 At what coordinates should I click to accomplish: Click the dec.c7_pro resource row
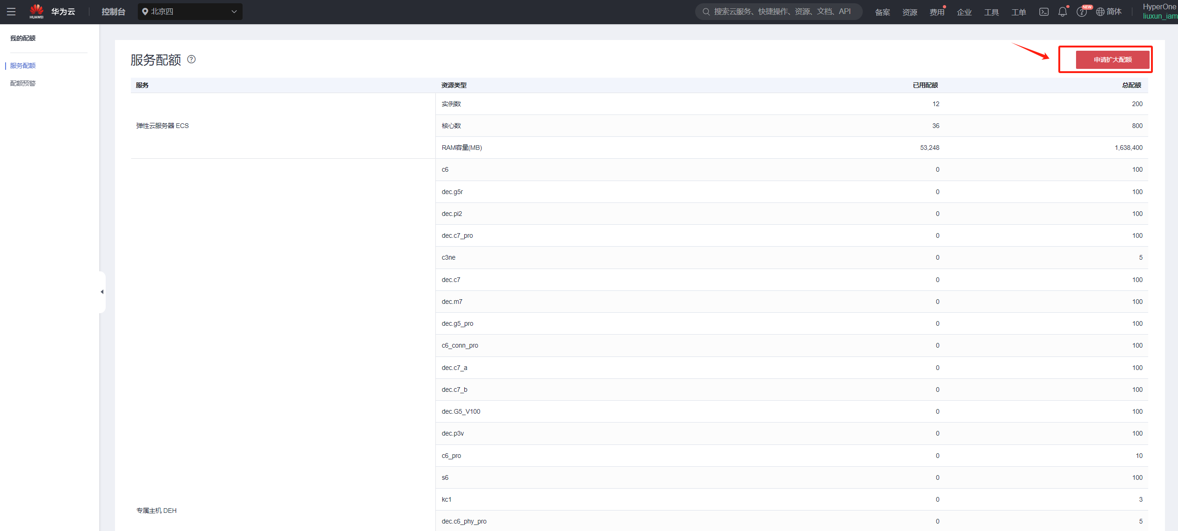(792, 235)
